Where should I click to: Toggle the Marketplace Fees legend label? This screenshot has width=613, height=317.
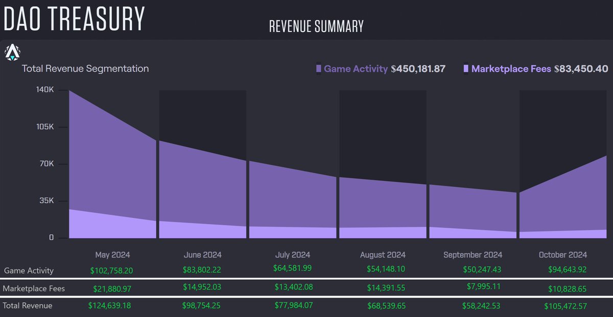click(x=511, y=68)
